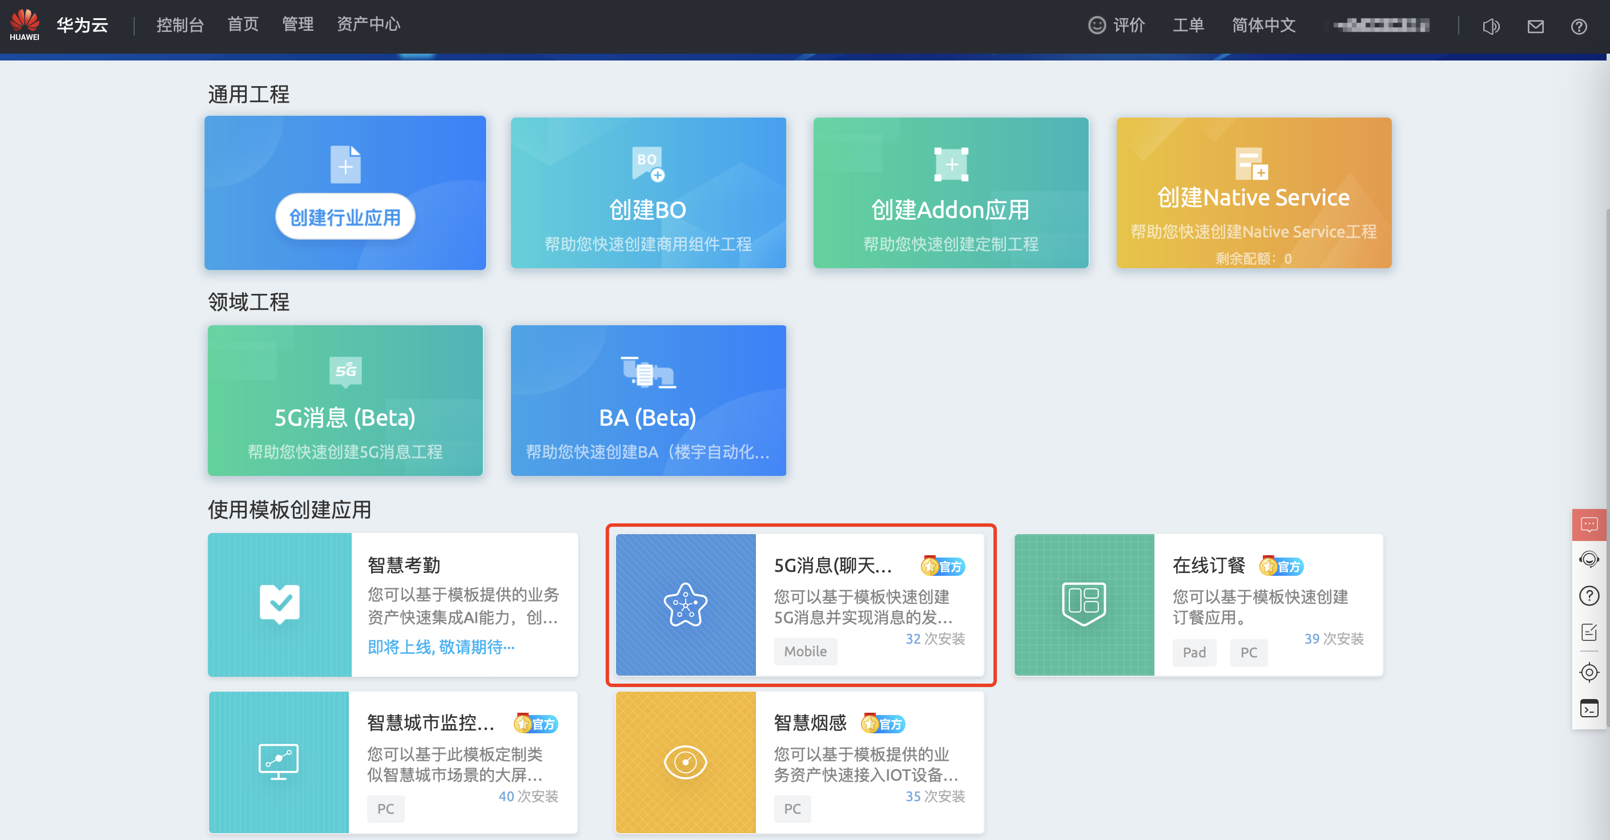Image resolution: width=1610 pixels, height=840 pixels.
Task: Click the help question mark in header
Action: click(x=1579, y=26)
